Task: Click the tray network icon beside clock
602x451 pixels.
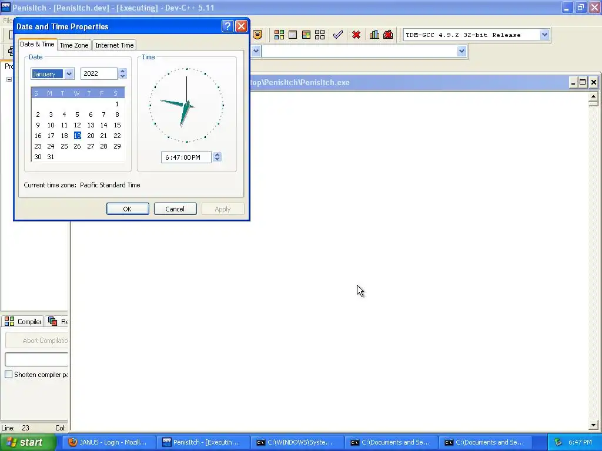Action: click(558, 442)
